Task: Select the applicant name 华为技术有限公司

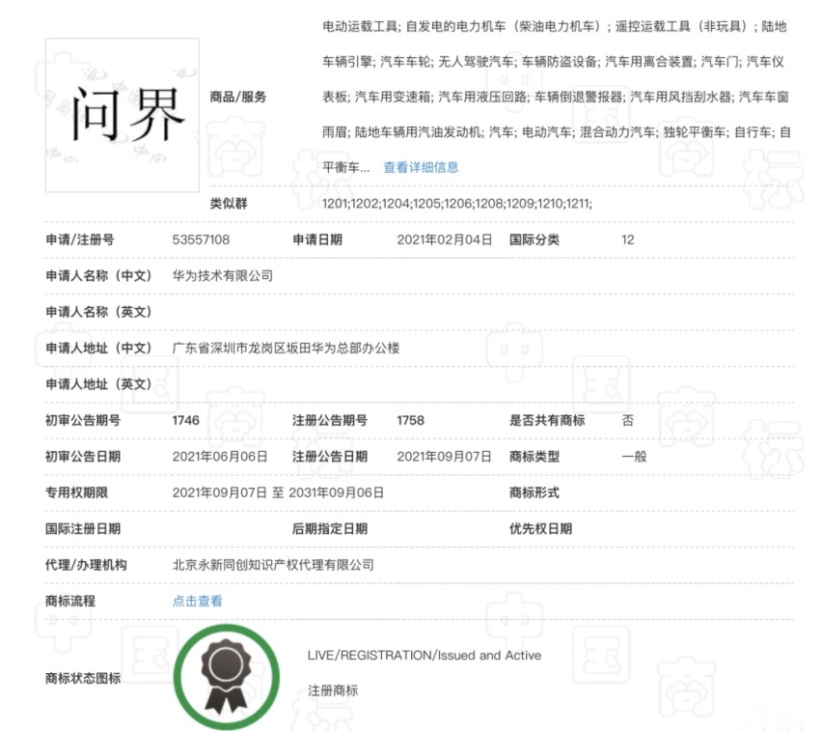Action: coord(223,276)
